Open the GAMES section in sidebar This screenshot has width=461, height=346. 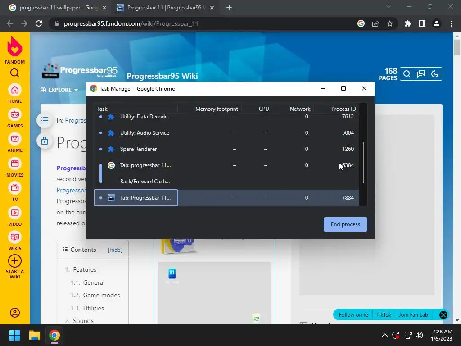15,118
